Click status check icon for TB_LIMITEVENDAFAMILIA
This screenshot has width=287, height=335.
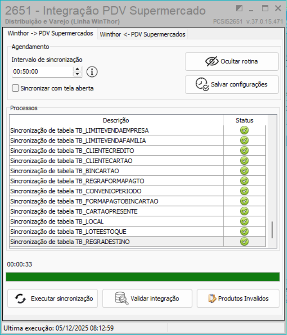click(x=244, y=140)
